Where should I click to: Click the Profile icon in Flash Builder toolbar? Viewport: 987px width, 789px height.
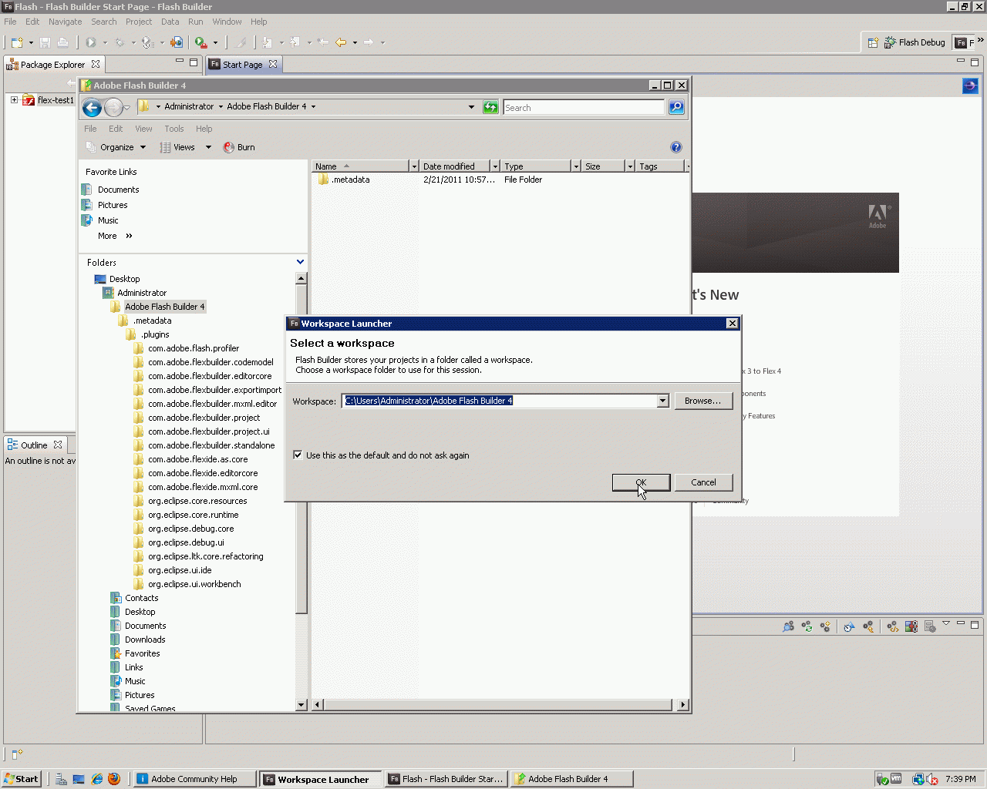click(x=147, y=42)
